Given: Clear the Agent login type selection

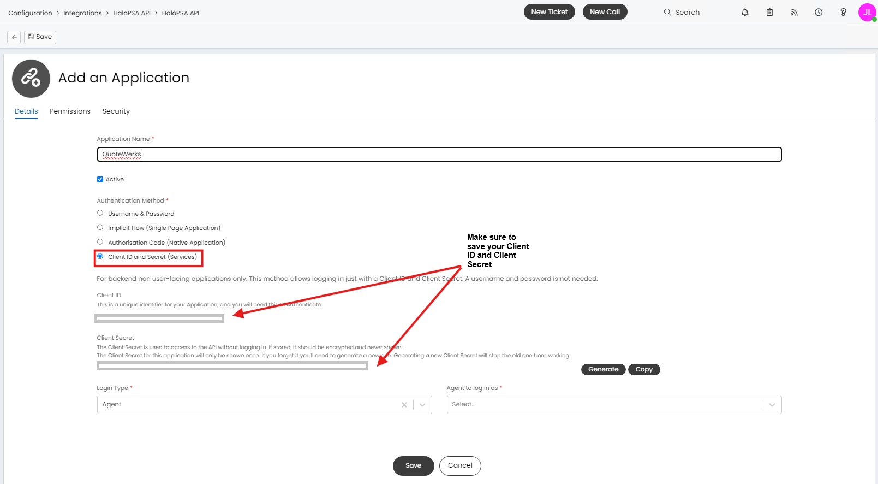Looking at the screenshot, I should [404, 405].
